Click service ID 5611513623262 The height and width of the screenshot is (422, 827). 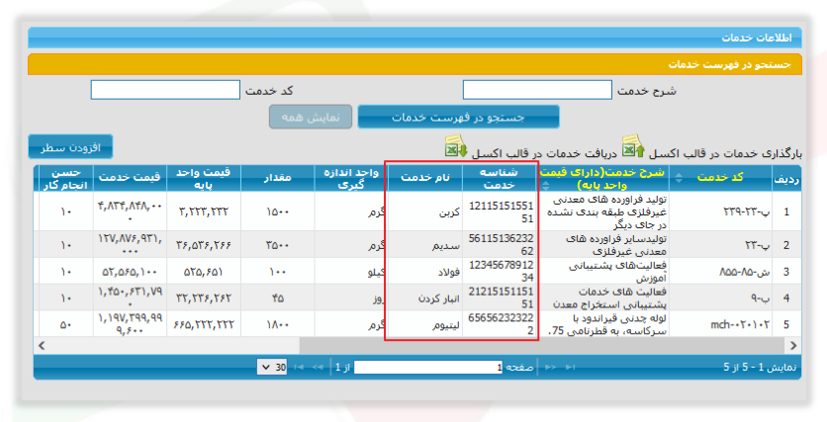(502, 245)
